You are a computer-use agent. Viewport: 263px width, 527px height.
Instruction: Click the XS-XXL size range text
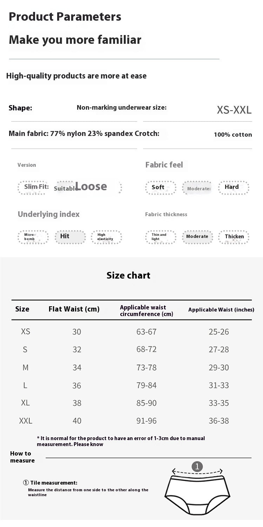(x=234, y=110)
